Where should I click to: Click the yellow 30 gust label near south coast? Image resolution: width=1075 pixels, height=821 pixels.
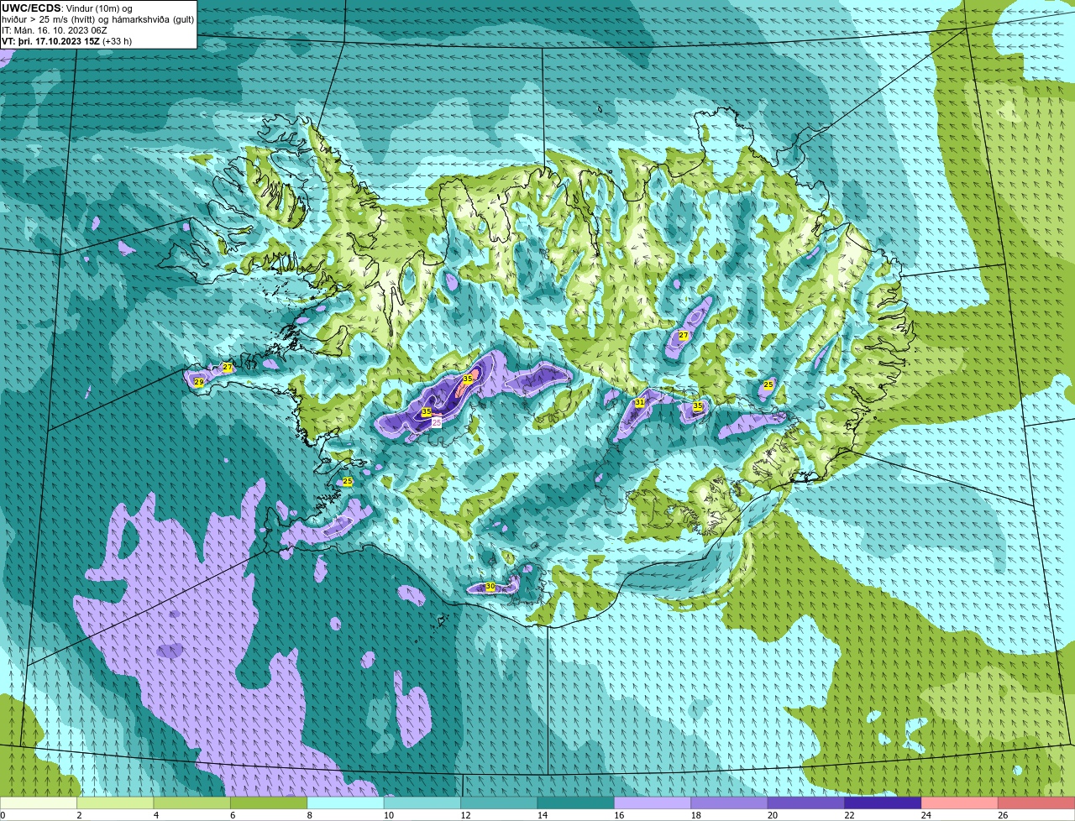(490, 587)
